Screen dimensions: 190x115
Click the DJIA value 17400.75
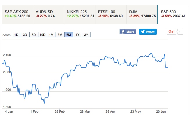click(148, 16)
